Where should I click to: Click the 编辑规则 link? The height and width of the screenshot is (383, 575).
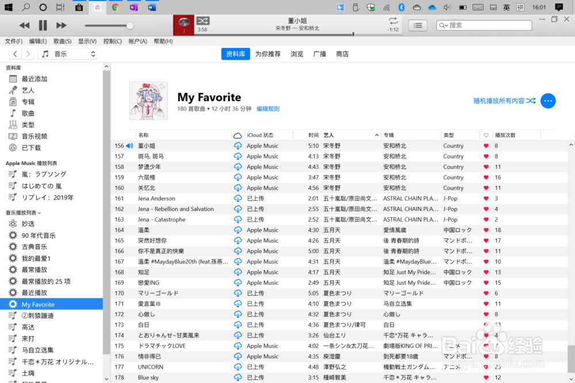click(268, 109)
